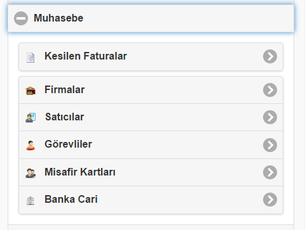The height and width of the screenshot is (230, 305).
Task: Click the Banka Cari bank building icon
Action: pyautogui.click(x=30, y=200)
